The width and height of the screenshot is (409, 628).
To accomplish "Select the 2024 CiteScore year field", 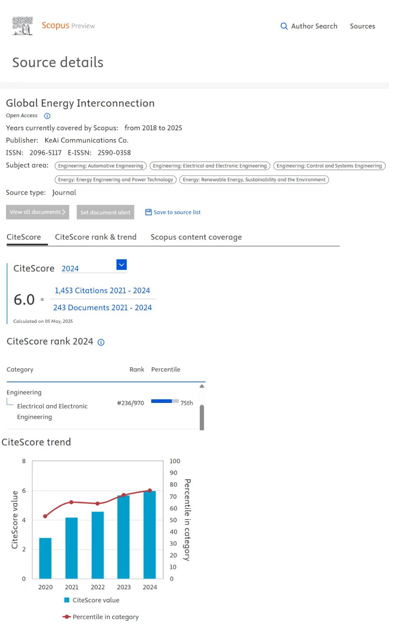I will 88,269.
